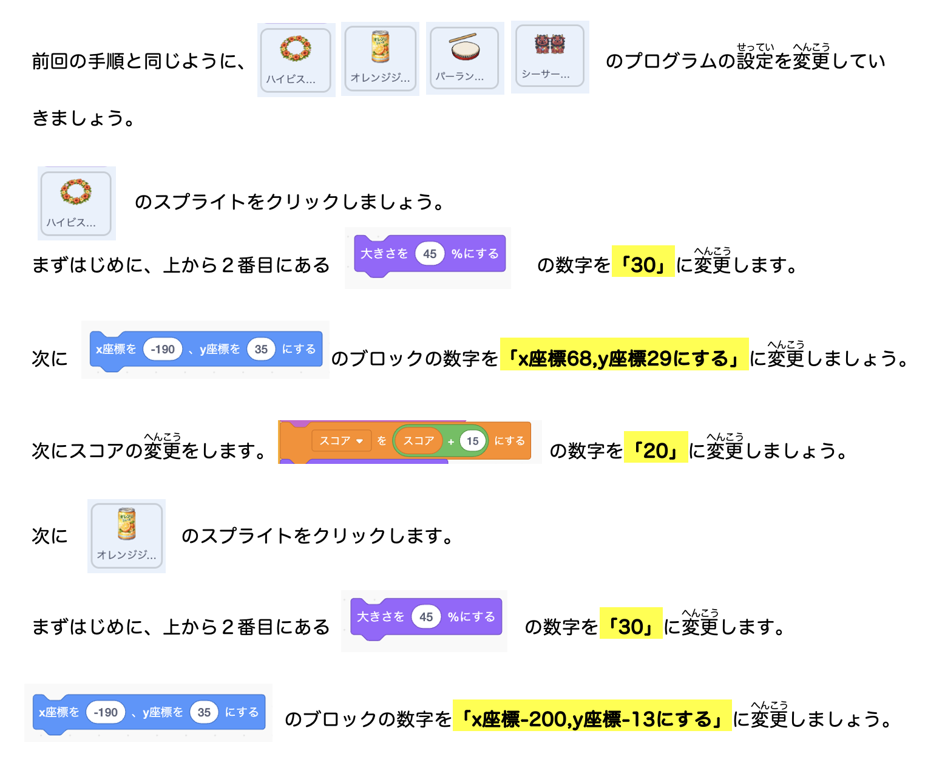This screenshot has width=942, height=759.
Task: Click the 35 y field beside the 'x座標68' instruction
Action: pyautogui.click(x=261, y=349)
